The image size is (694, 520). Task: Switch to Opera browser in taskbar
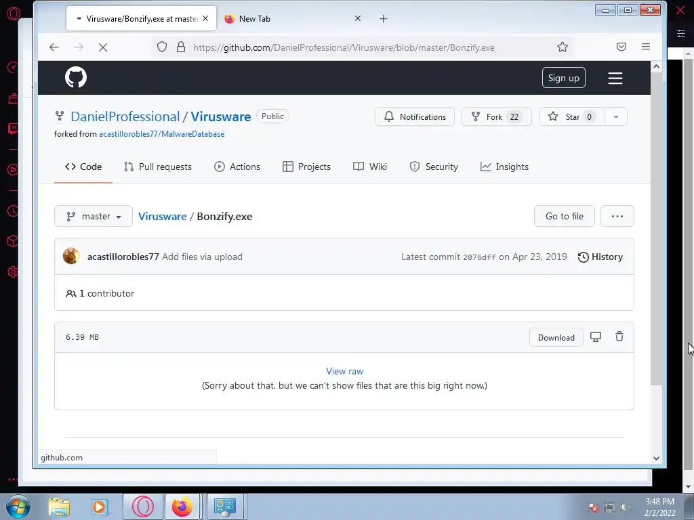click(x=142, y=506)
